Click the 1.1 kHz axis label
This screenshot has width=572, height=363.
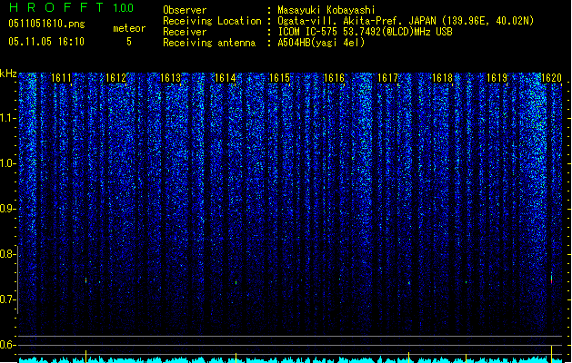pos(7,118)
